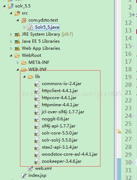Select the WebRoot folder label
Screen dimensions: 137x180
[x=32, y=55]
